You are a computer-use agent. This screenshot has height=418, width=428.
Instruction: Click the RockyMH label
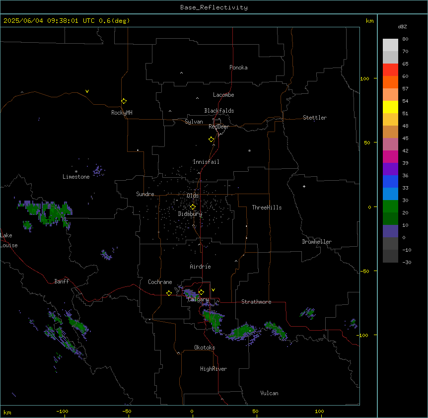(122, 113)
